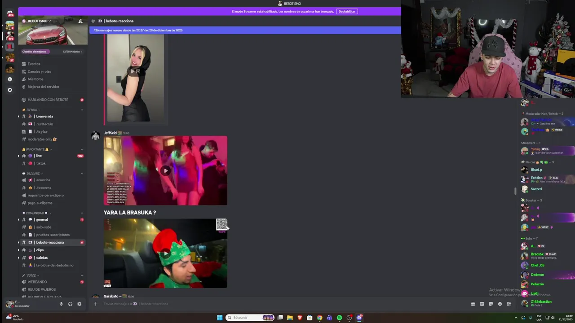The image size is (575, 323).
Task: Play the JeffSeid dancing video
Action: click(x=166, y=170)
